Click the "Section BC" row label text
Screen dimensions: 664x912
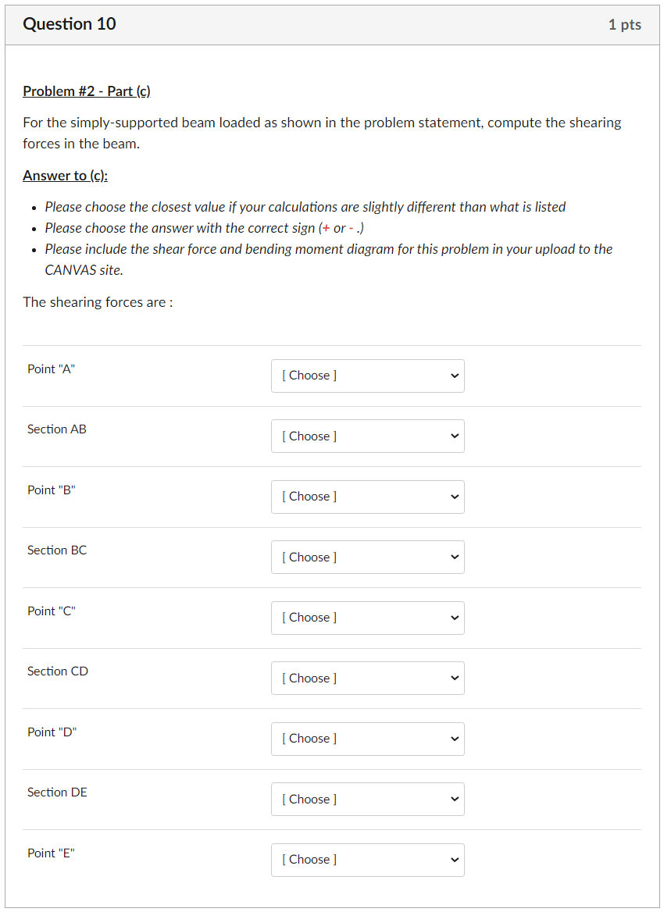pyautogui.click(x=57, y=550)
